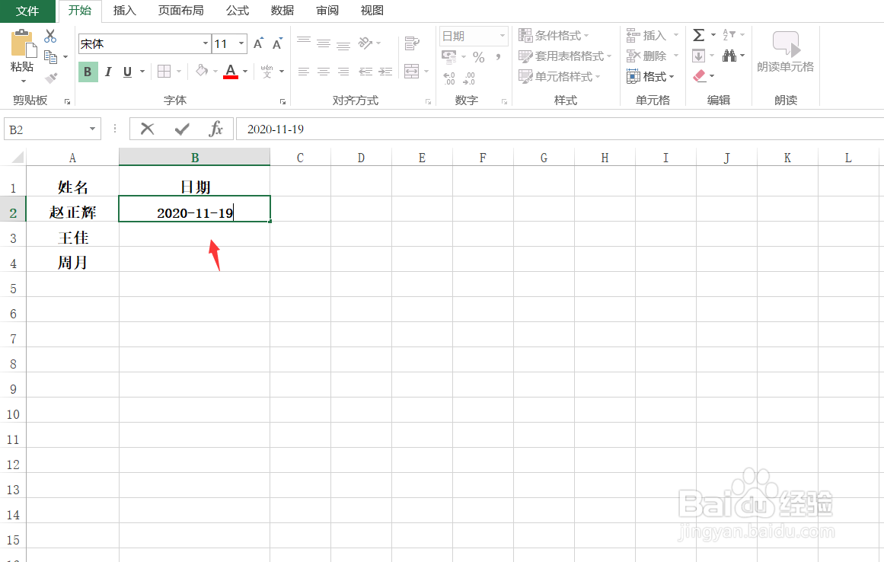Increase indent
This screenshot has width=884, height=562.
coord(385,72)
